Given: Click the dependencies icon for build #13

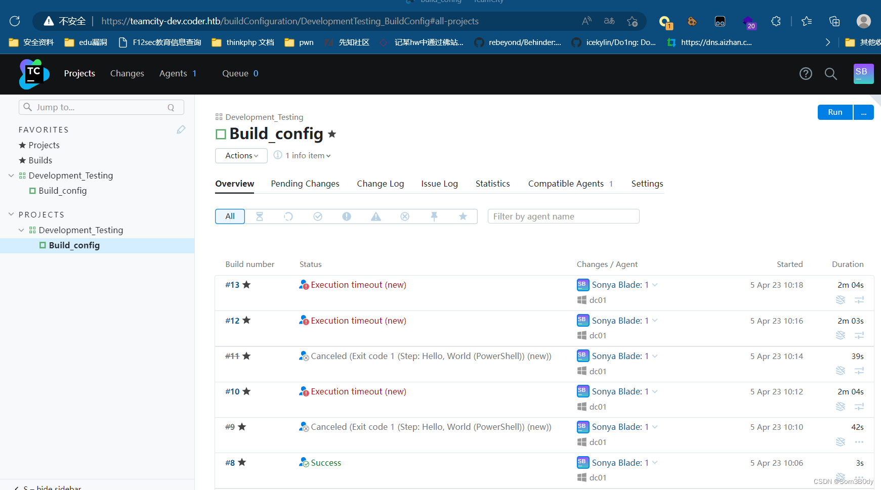Looking at the screenshot, I should [x=859, y=300].
